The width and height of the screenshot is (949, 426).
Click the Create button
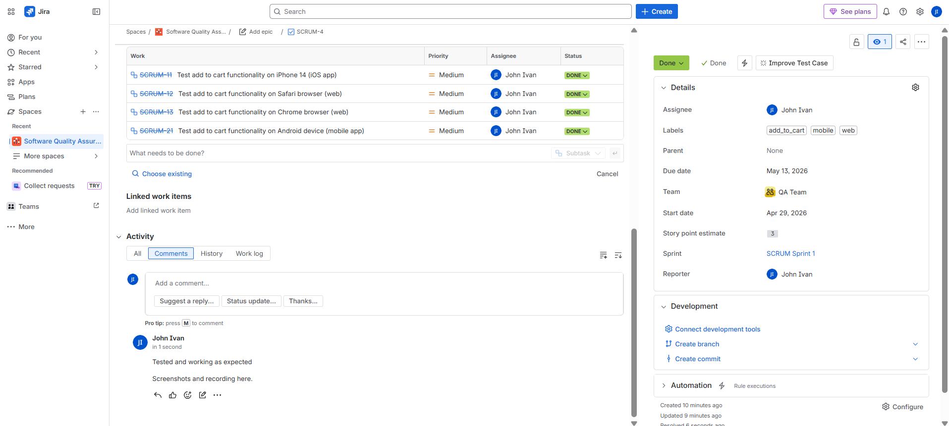pos(657,11)
